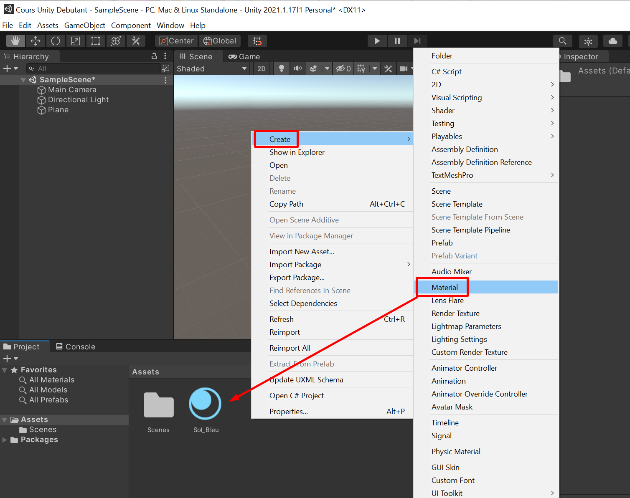The width and height of the screenshot is (630, 498).
Task: Open grid settings dropdown arrow
Action: (375, 68)
